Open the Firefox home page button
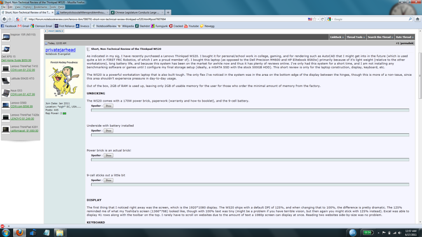Image resolution: width=422 pixels, height=237 pixels. click(x=417, y=19)
